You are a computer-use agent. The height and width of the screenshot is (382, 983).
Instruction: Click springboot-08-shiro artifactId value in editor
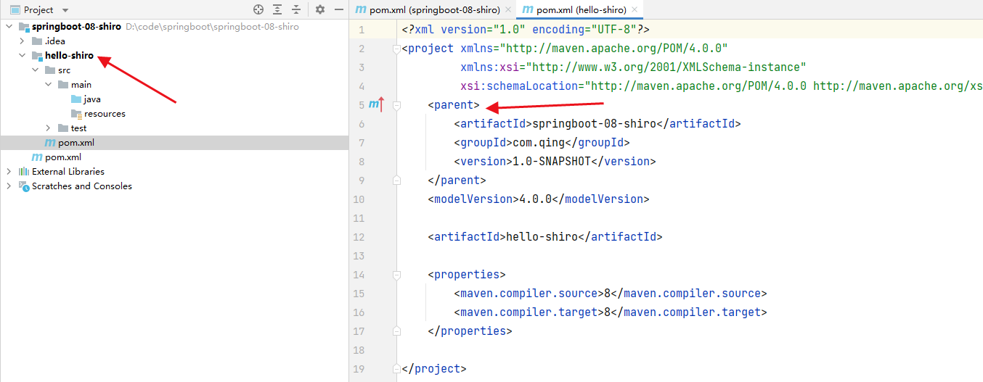(595, 124)
